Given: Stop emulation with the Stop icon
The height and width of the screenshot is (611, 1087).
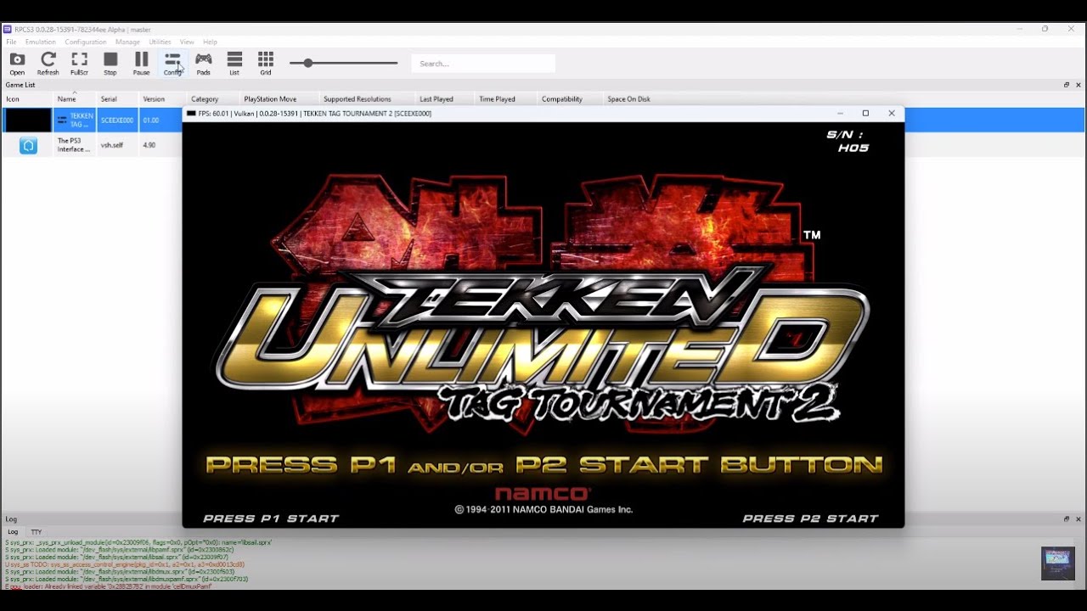Looking at the screenshot, I should [110, 63].
